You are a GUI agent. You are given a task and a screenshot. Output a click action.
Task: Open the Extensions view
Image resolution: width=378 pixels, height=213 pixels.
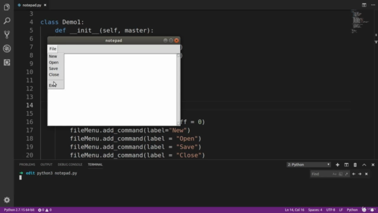(6, 62)
